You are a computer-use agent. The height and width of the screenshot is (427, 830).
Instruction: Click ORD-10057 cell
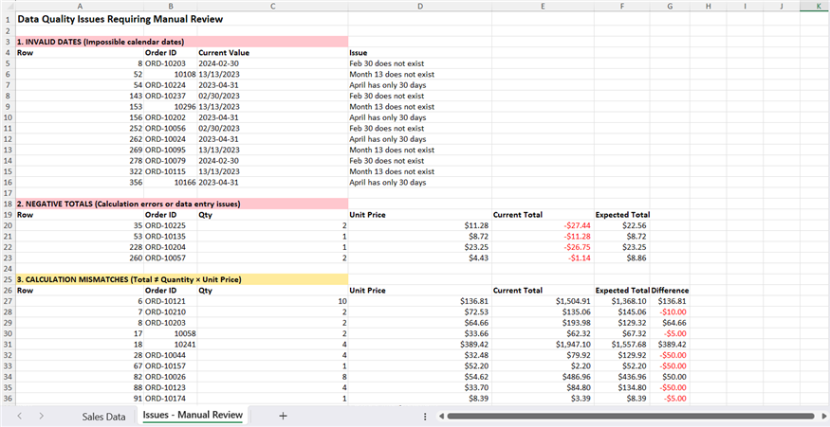click(165, 258)
